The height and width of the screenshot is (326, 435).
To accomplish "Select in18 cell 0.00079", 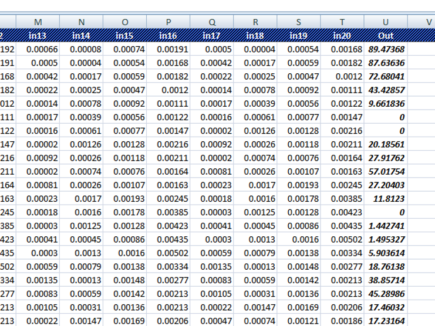I will coord(255,253).
